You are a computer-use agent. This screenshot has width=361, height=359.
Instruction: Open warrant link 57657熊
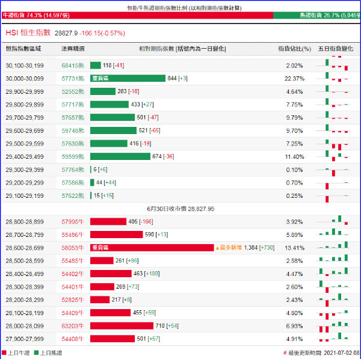[73, 118]
